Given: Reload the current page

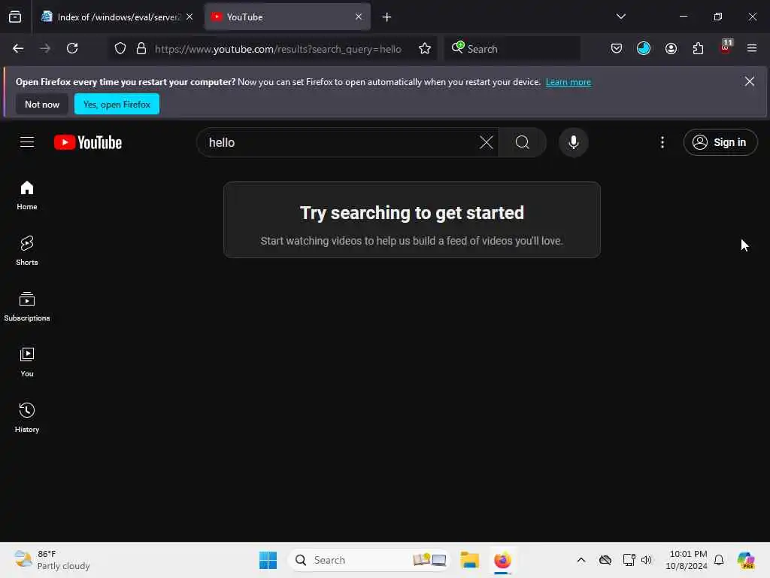Looking at the screenshot, I should (72, 48).
